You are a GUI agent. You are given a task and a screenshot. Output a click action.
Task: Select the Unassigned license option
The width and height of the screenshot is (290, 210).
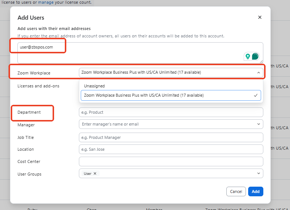pyautogui.click(x=171, y=86)
